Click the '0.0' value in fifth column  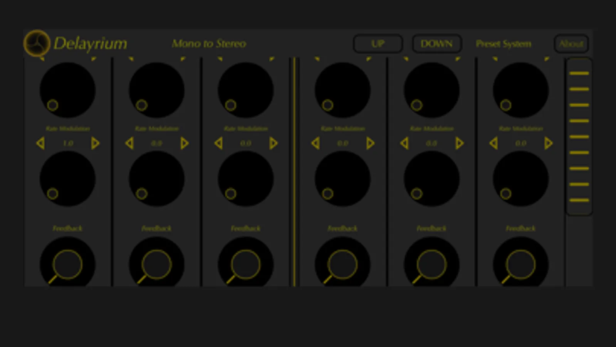click(x=431, y=143)
